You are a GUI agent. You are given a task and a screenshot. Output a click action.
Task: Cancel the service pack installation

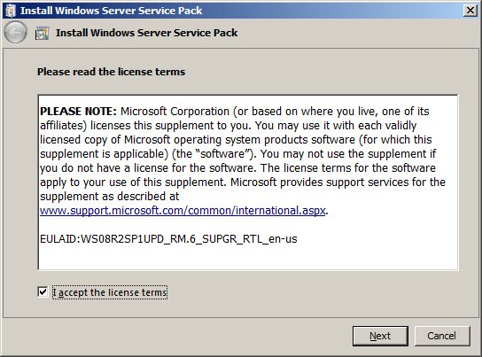442,336
